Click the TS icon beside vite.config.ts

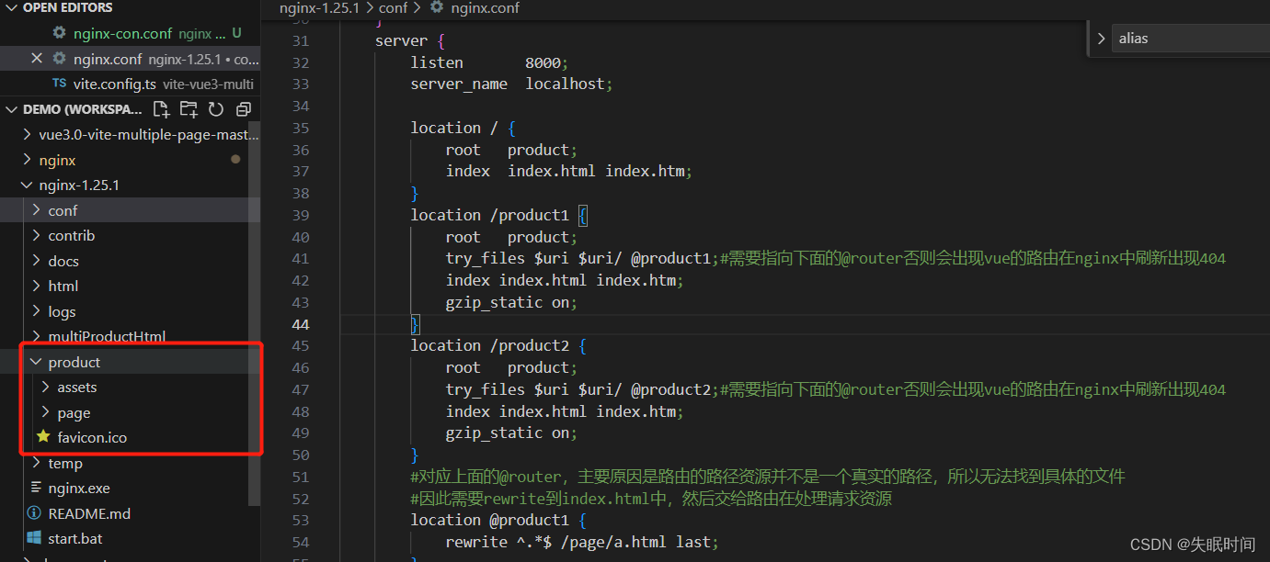tap(59, 84)
